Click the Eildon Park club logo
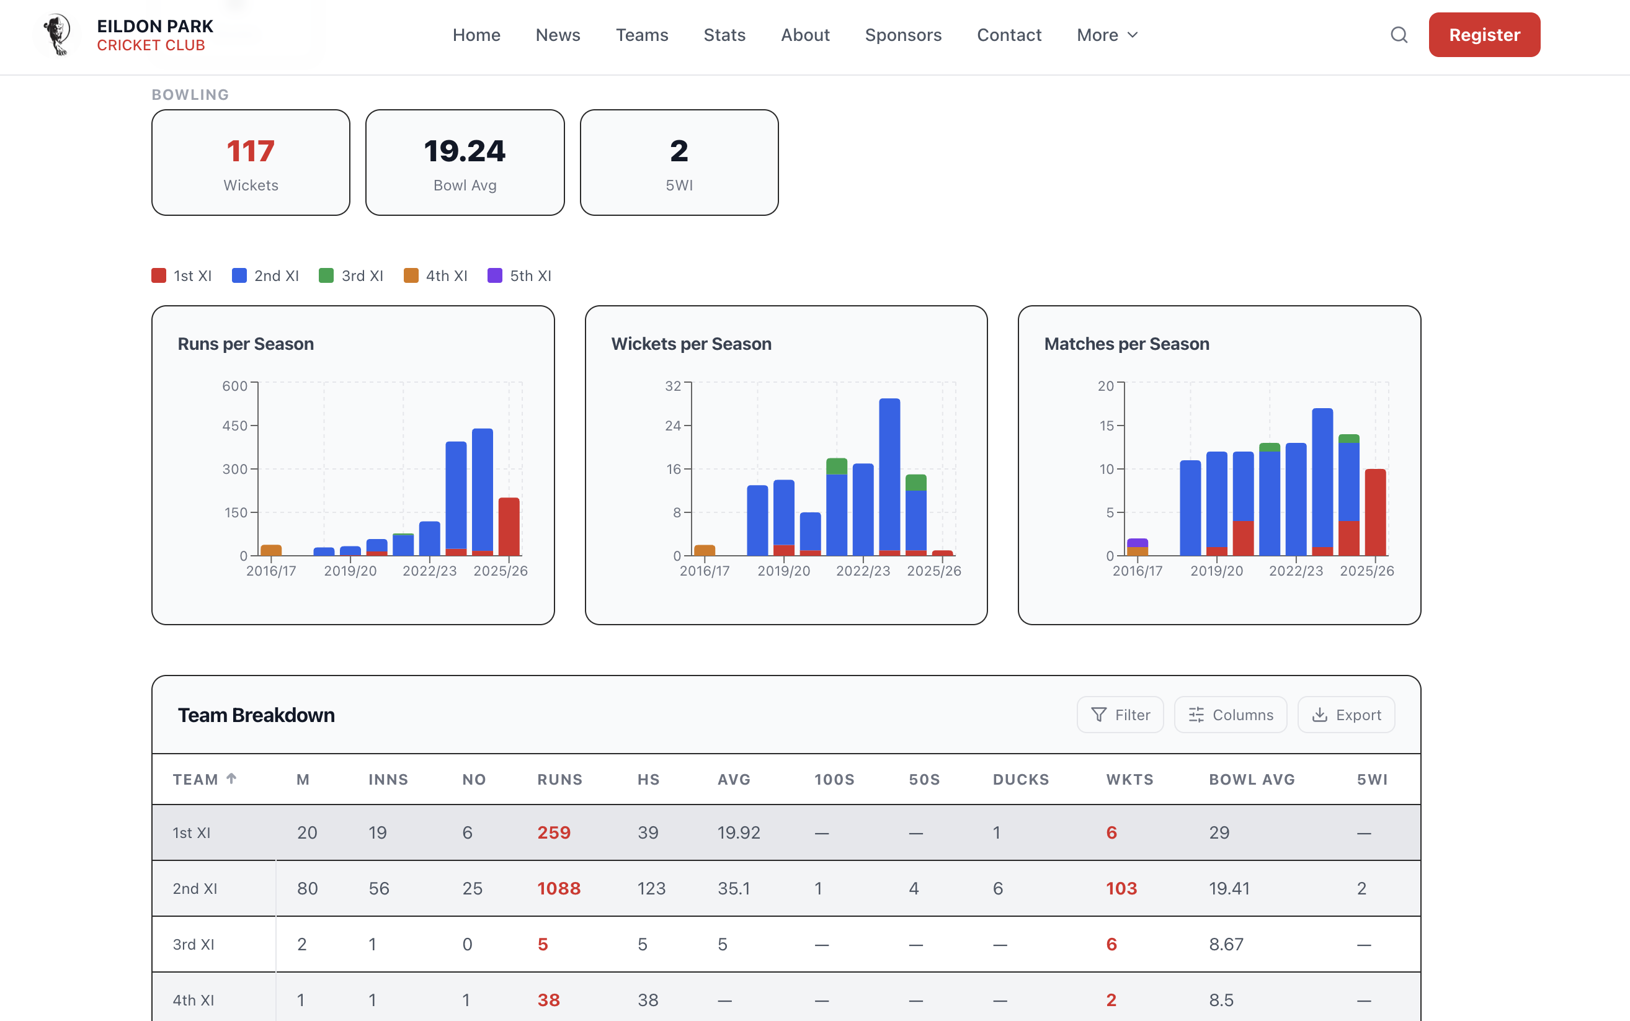This screenshot has width=1630, height=1021. 58,35
